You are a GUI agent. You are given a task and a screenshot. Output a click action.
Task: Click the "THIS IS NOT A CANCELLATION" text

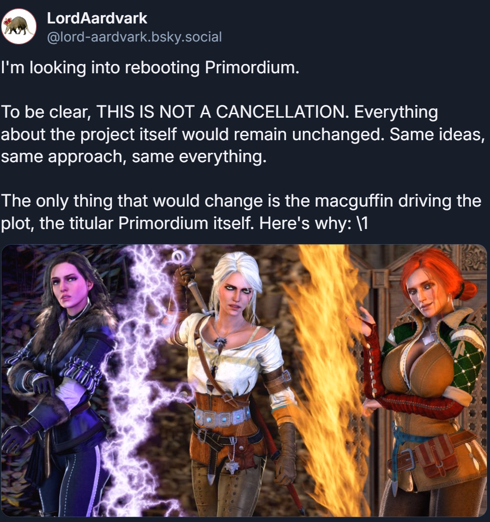tap(221, 112)
